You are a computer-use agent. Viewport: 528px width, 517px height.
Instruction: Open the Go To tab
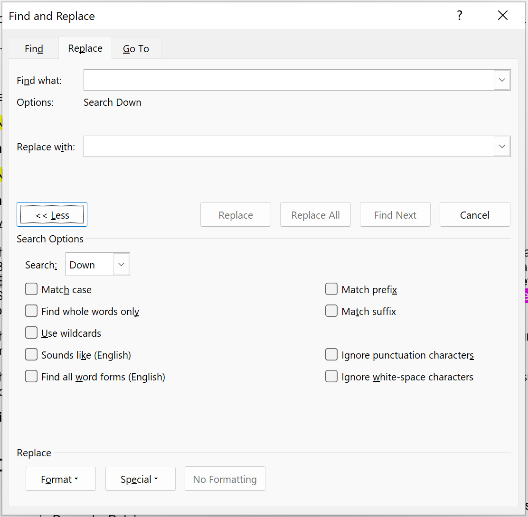point(136,49)
